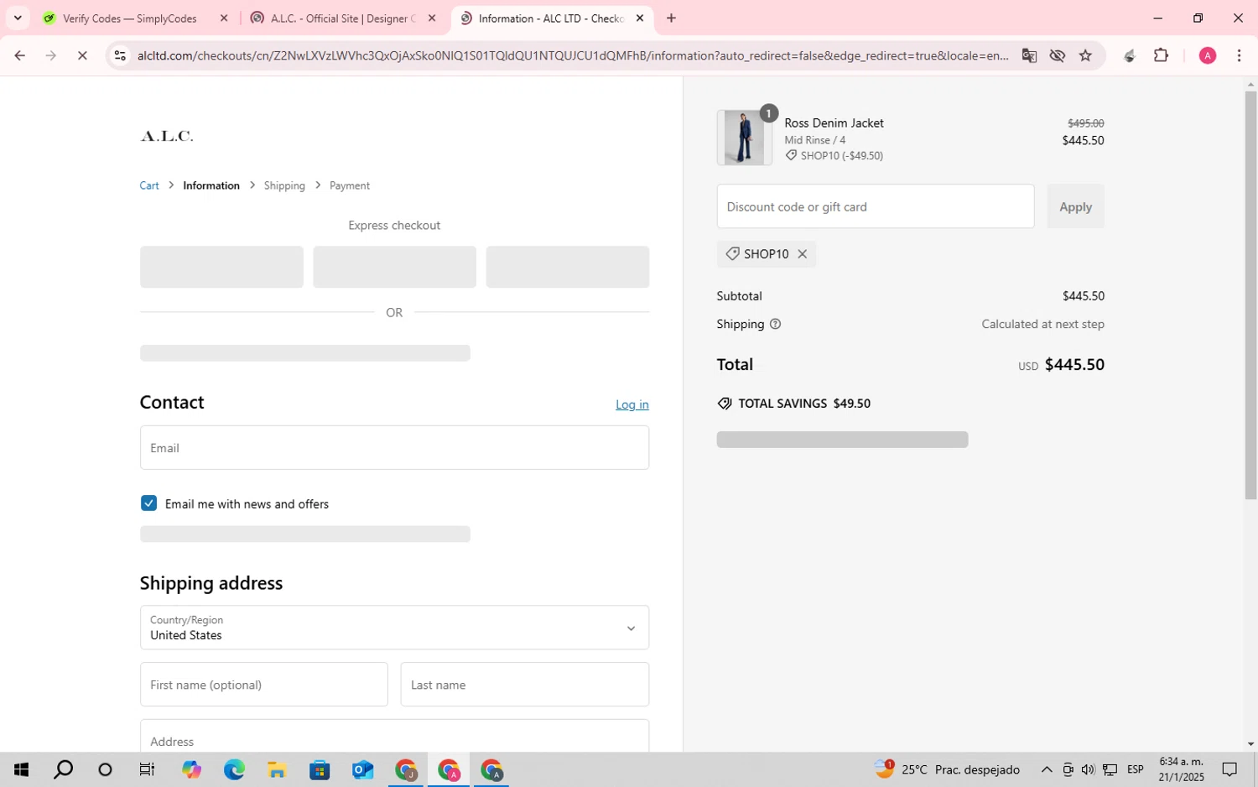Close the Information checkout tab

point(640,18)
